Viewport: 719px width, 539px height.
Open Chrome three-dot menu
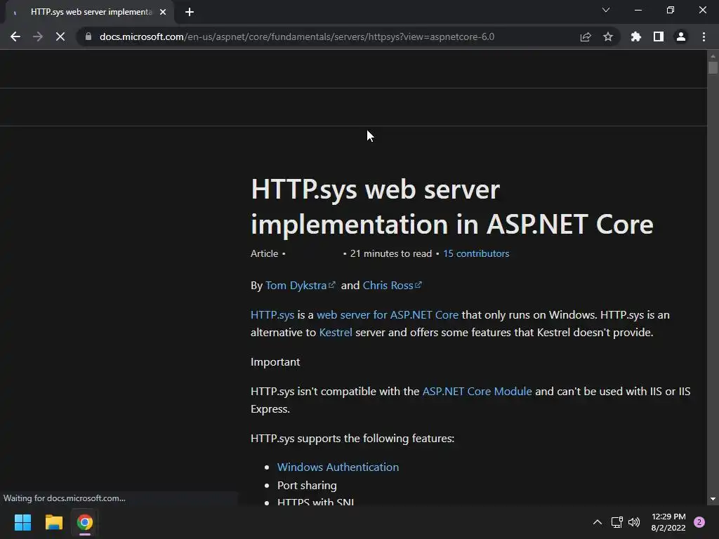coord(704,36)
